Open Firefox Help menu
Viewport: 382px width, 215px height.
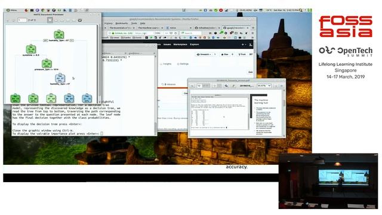143,23
